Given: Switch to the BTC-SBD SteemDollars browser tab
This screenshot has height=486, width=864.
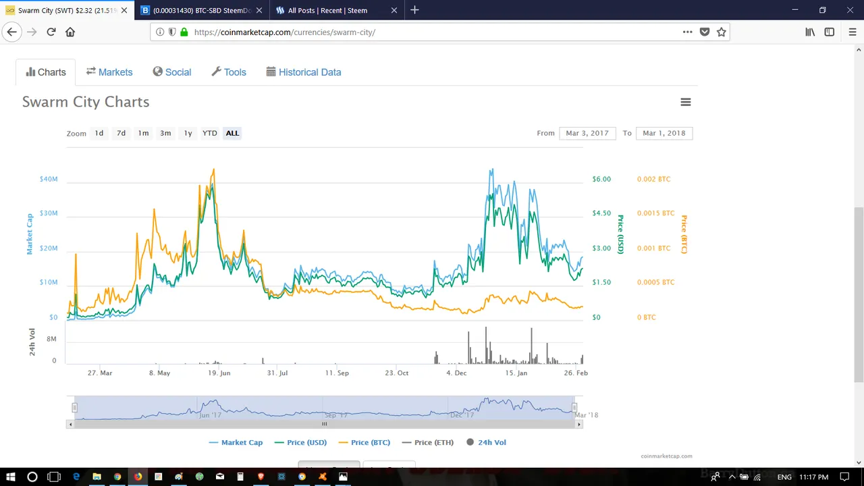Looking at the screenshot, I should coord(201,10).
